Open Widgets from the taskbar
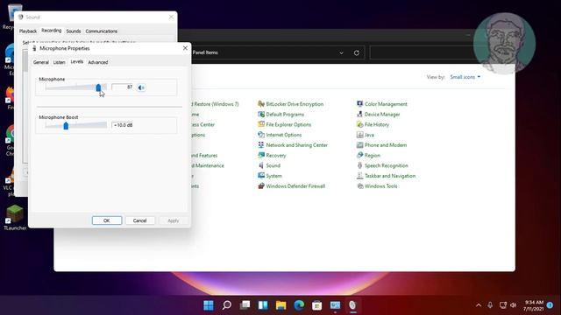The image size is (561, 315). pos(263,305)
